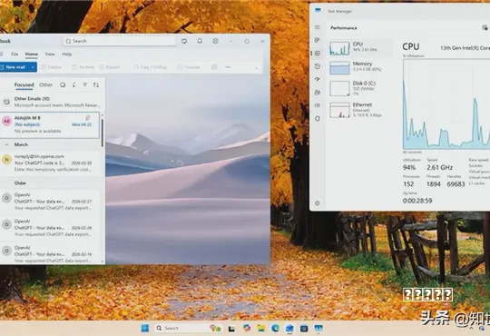Select the CPU performance item
The width and height of the screenshot is (490, 336).
pyautogui.click(x=360, y=48)
